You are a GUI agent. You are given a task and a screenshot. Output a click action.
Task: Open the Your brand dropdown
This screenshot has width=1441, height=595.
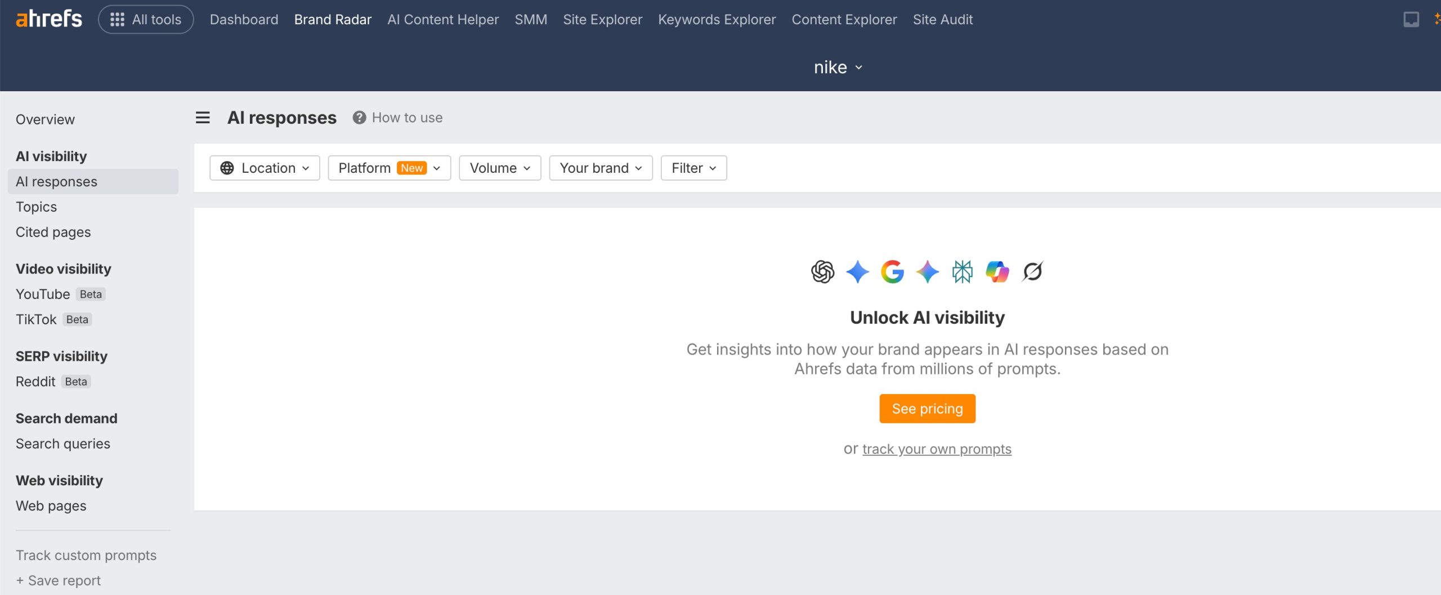point(601,168)
